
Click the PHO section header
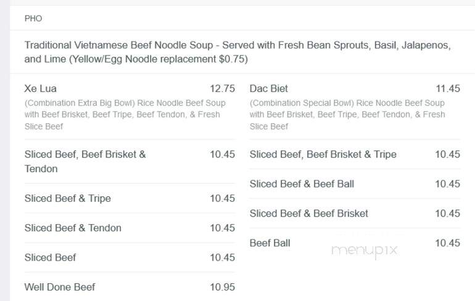(x=33, y=18)
